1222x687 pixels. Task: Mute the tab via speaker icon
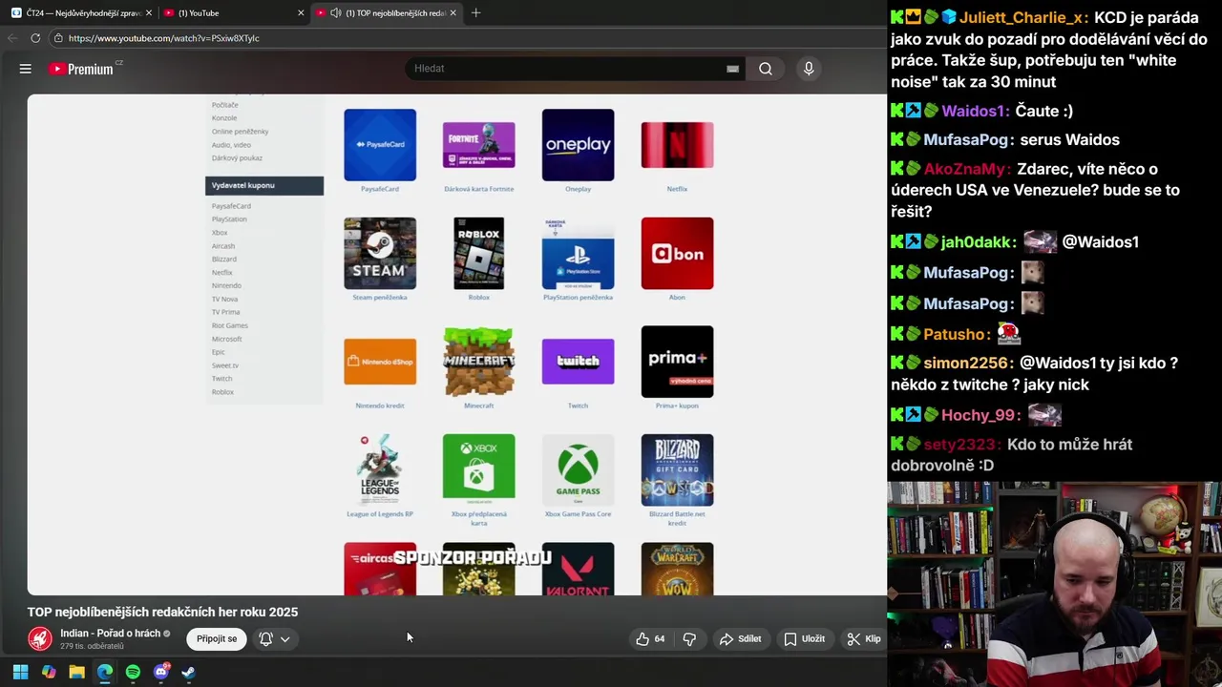click(336, 12)
